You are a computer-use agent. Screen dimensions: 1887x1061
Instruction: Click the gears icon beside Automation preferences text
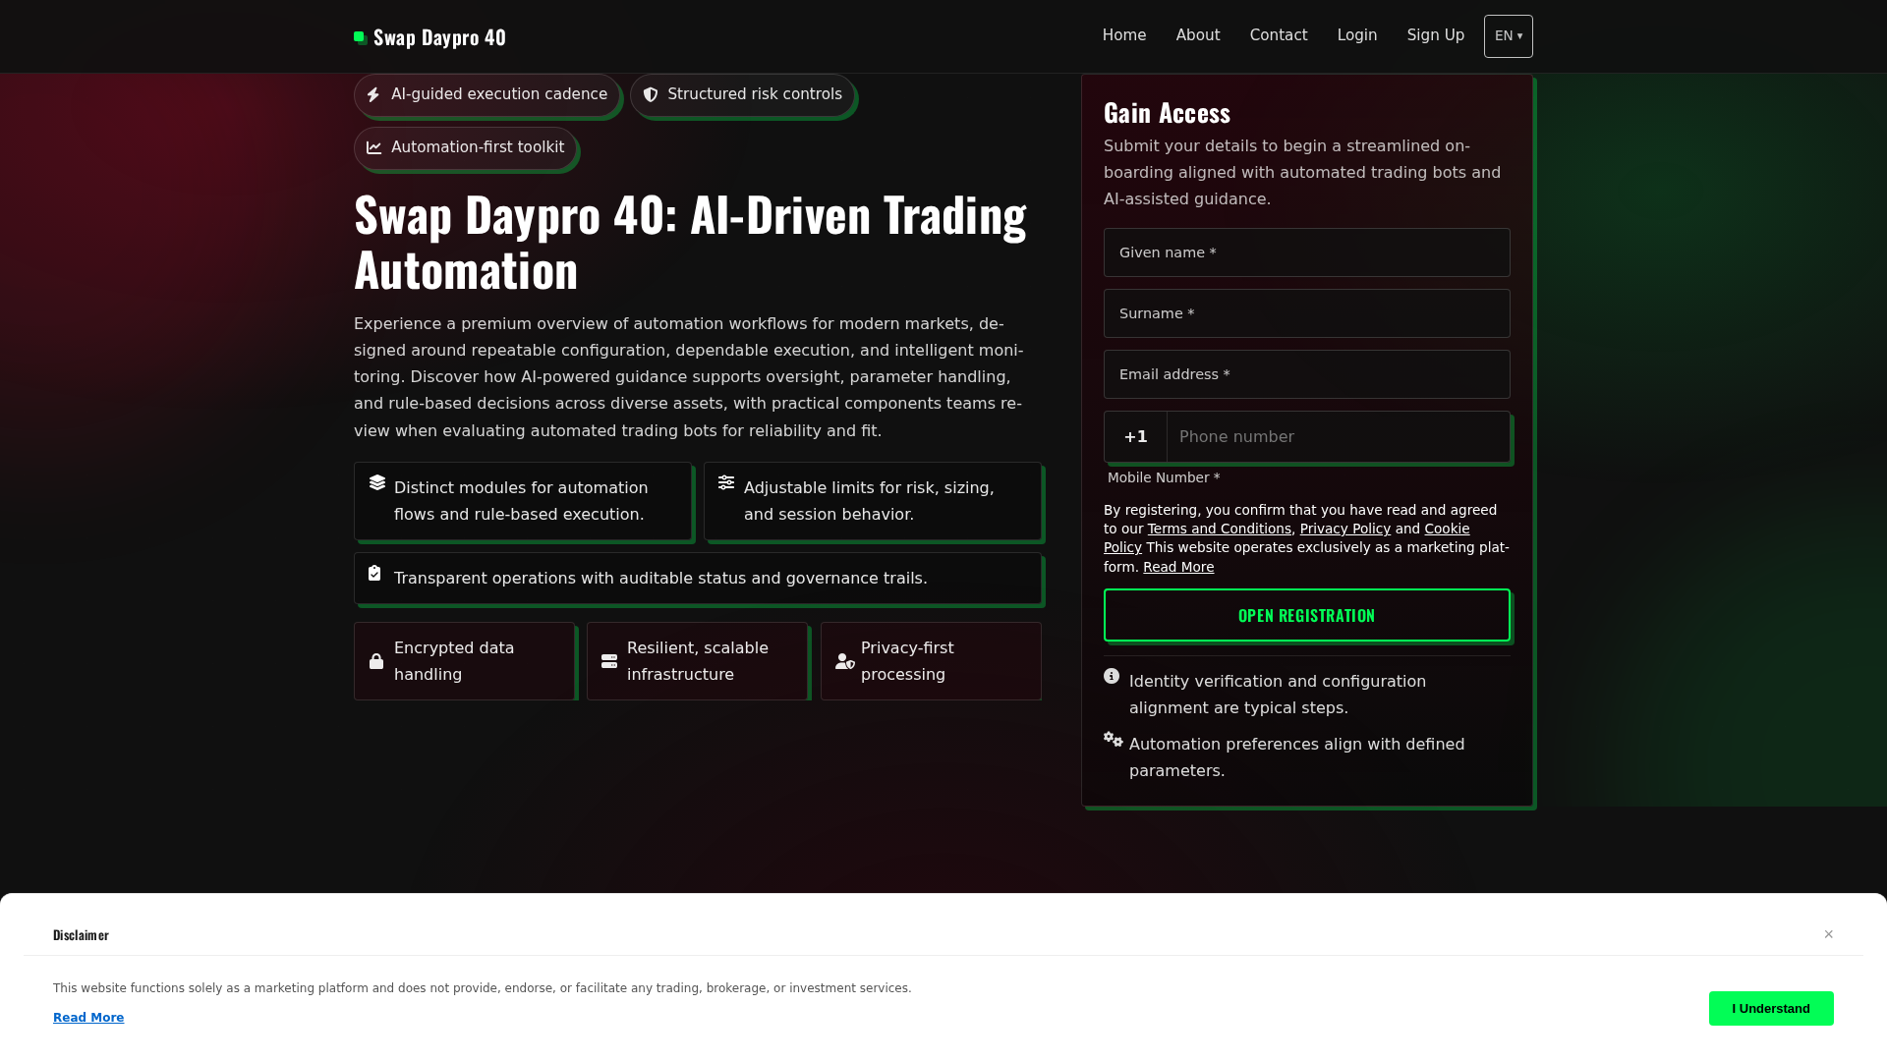[x=1113, y=739]
